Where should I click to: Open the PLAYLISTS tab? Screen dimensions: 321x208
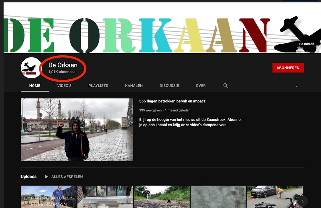[98, 86]
